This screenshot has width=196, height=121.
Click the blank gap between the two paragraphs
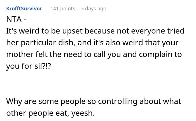point(95,83)
